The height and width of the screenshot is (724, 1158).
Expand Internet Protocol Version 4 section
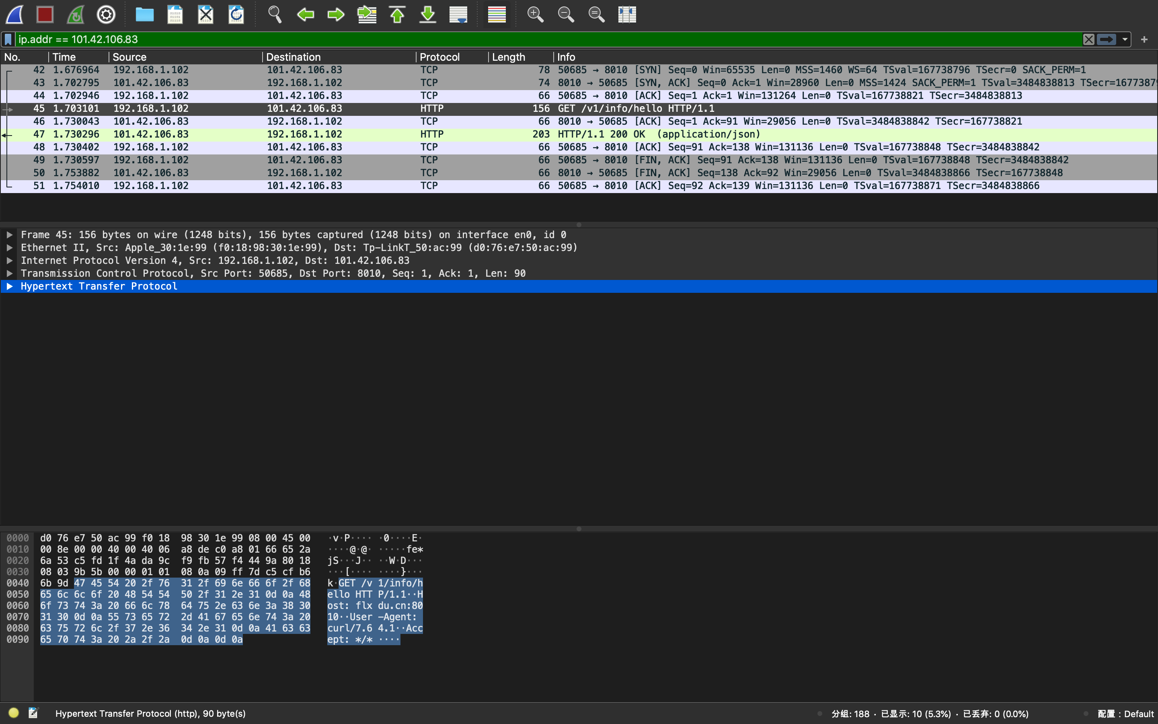10,261
